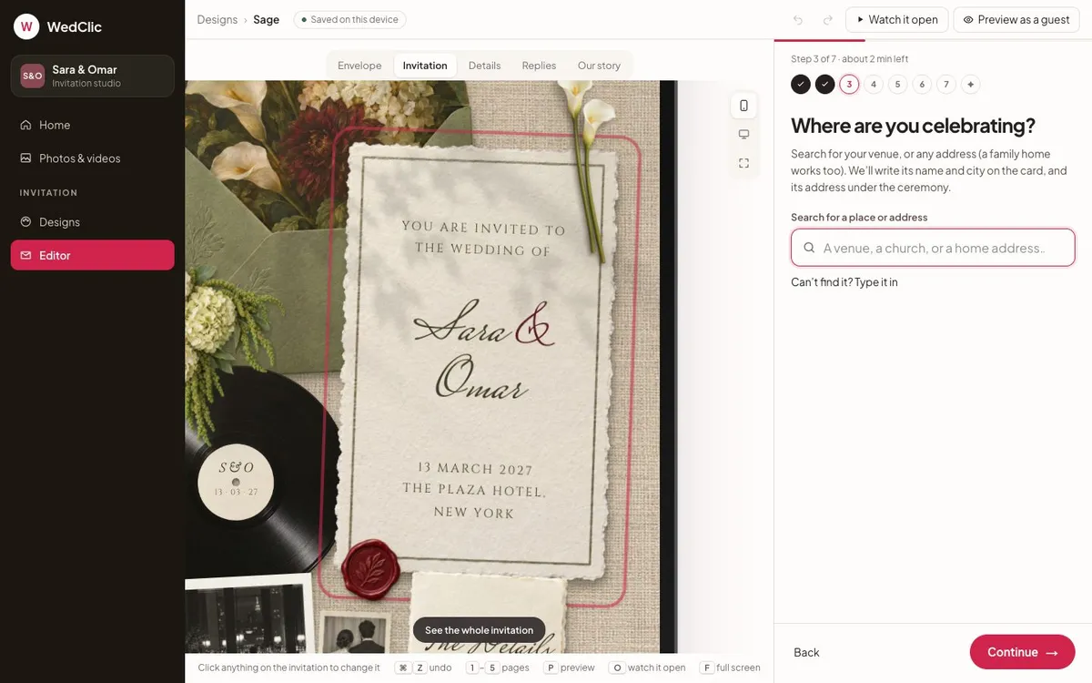This screenshot has height=683, width=1092.
Task: Click the F full screen key hint
Action: [706, 668]
